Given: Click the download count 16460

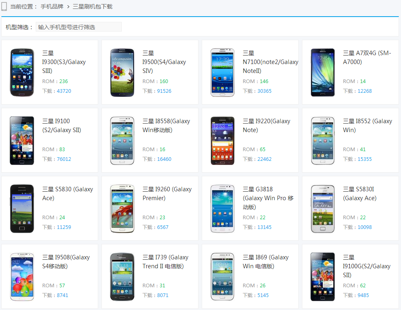Looking at the screenshot, I should coord(164,159).
